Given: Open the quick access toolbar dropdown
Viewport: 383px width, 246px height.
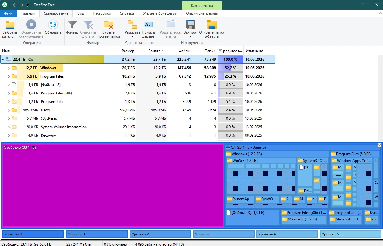Looking at the screenshot, I should tap(27, 5).
